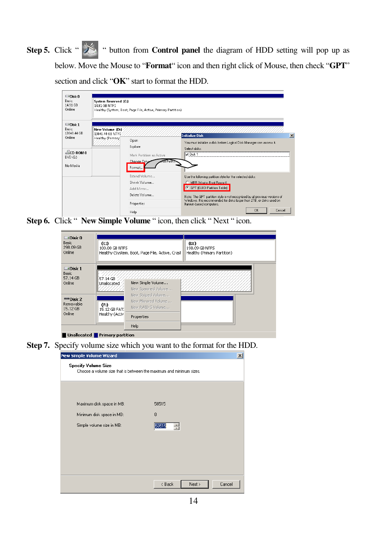Click the Next > button in the wizard

click(x=194, y=484)
